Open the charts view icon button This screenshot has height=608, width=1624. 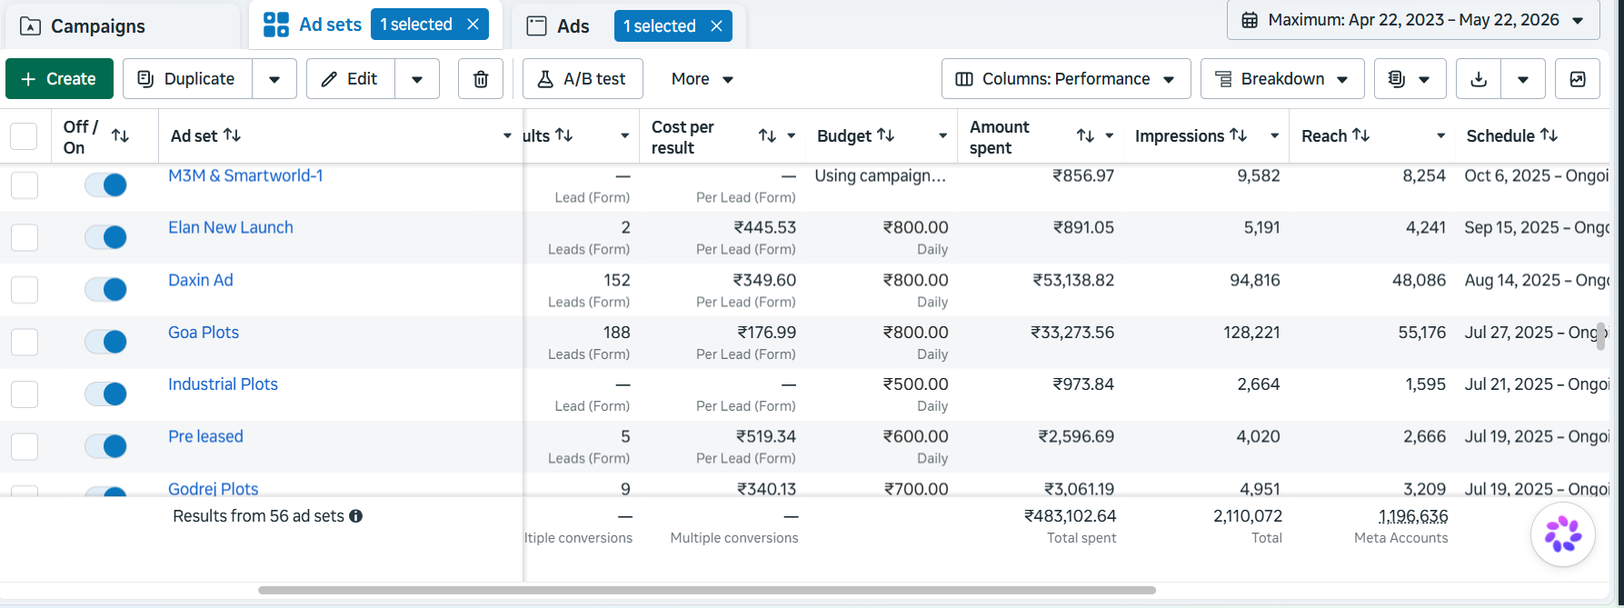tap(1578, 79)
